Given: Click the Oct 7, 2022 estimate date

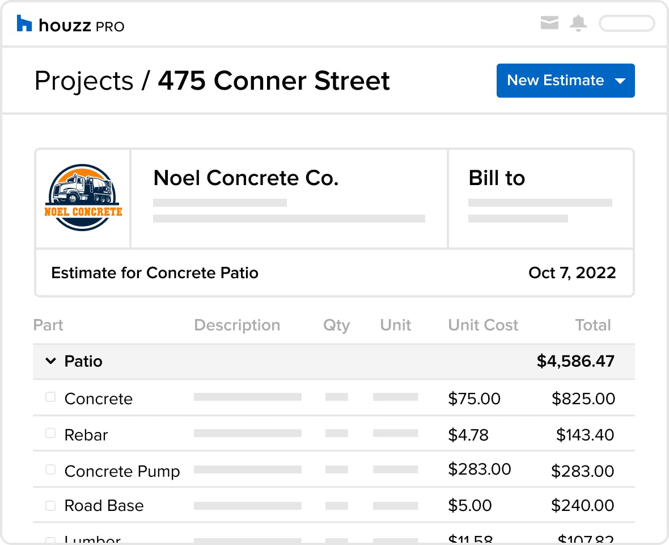Looking at the screenshot, I should pyautogui.click(x=572, y=273).
